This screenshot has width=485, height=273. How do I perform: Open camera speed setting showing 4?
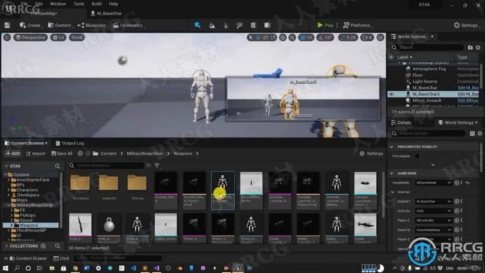pyautogui.click(x=367, y=37)
